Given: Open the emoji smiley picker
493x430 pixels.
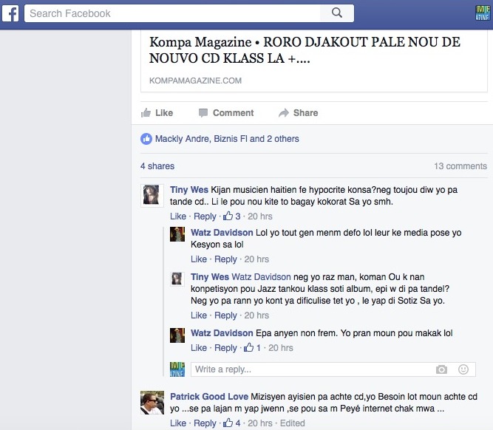Looking at the screenshot, I should [463, 369].
